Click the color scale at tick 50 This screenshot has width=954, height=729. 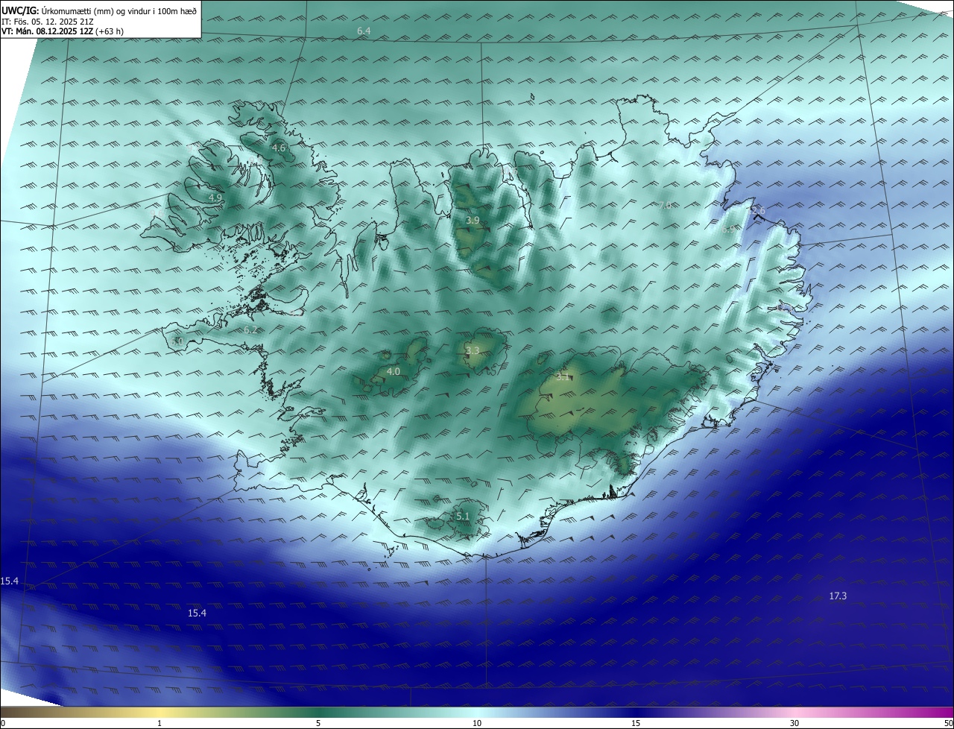coord(949,723)
